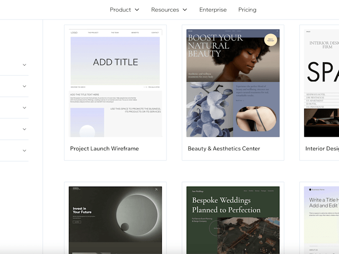This screenshot has width=339, height=254.
Task: Click the Project Launch Wireframe title
Action: point(104,149)
